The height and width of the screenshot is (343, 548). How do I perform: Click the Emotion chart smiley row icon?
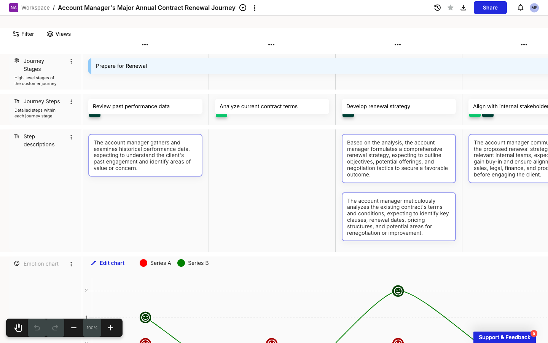click(17, 263)
